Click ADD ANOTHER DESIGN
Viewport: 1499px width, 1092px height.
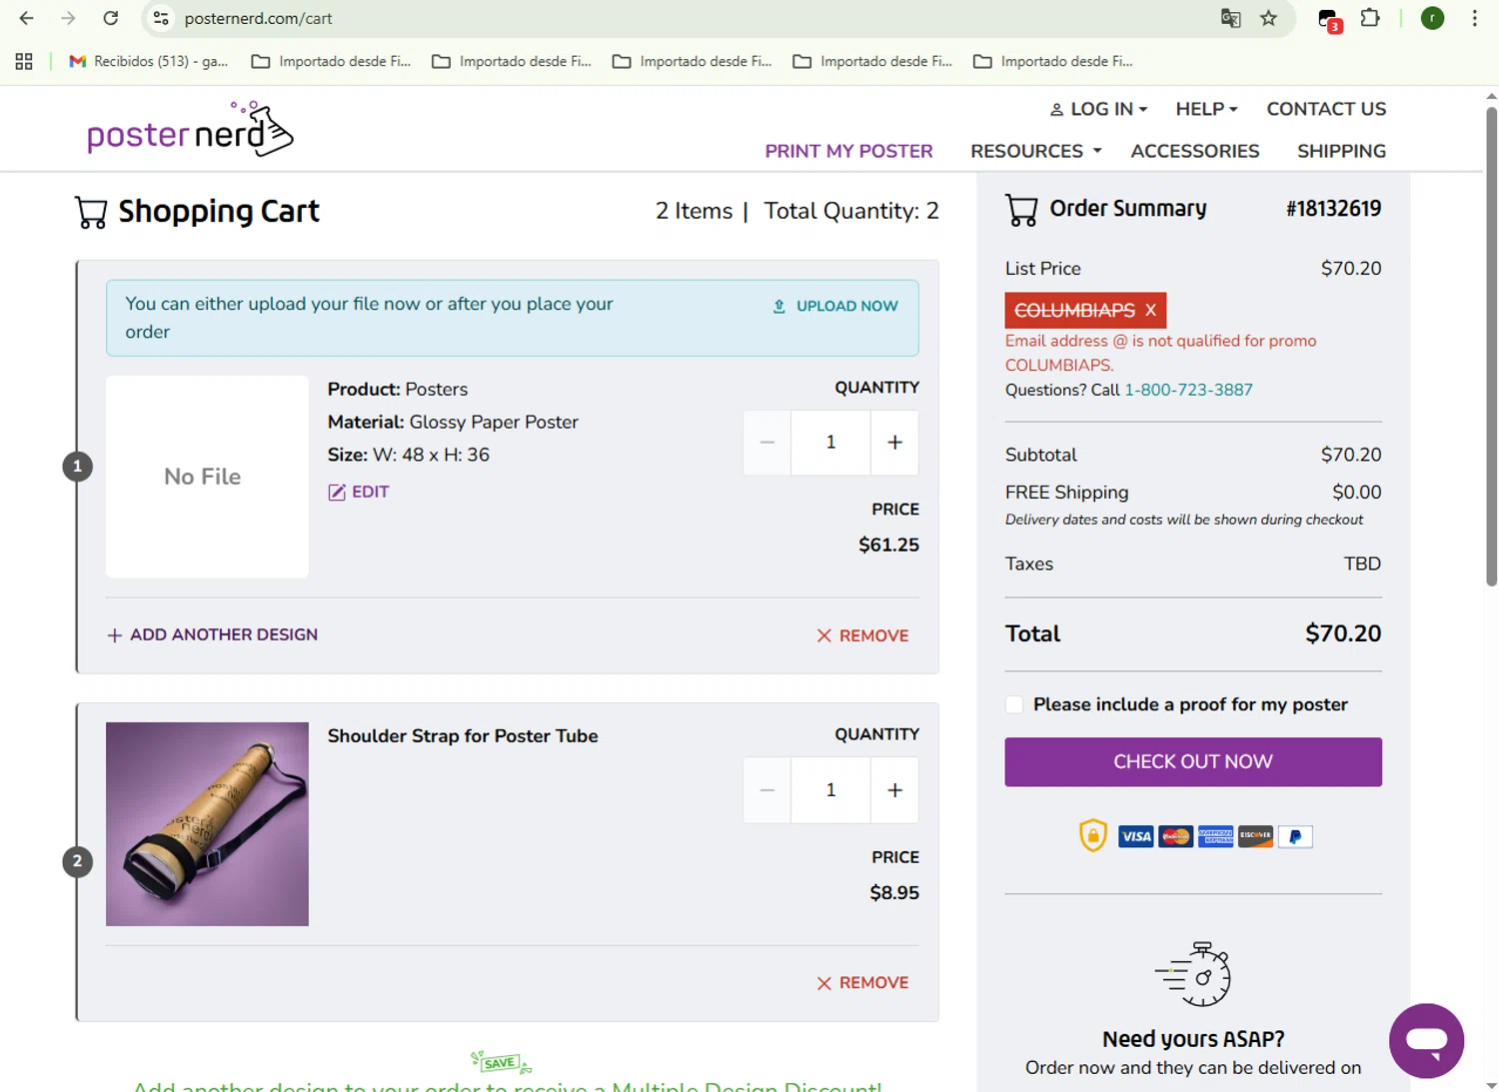click(212, 634)
